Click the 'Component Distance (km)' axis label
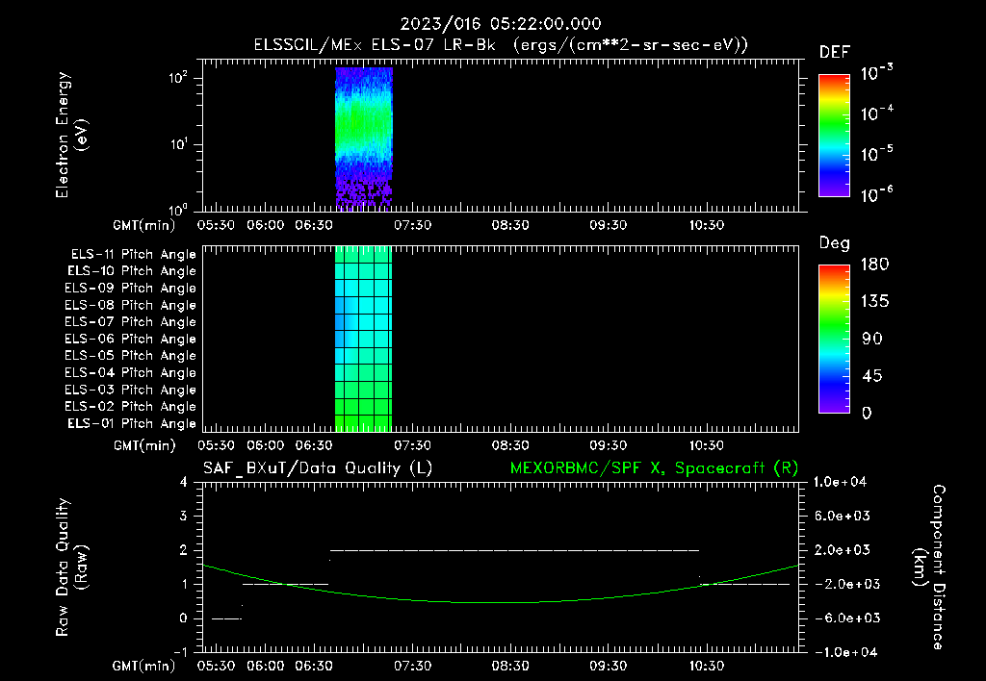 point(929,567)
